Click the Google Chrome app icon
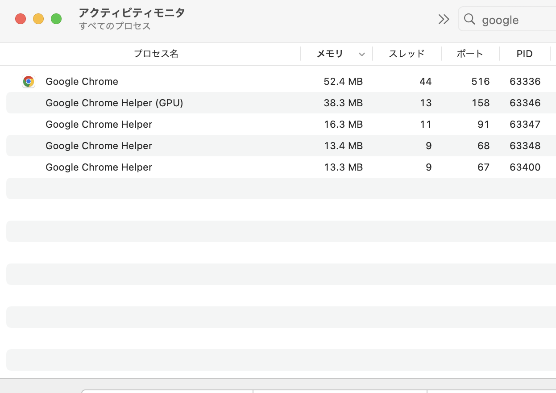This screenshot has width=556, height=393. point(29,81)
